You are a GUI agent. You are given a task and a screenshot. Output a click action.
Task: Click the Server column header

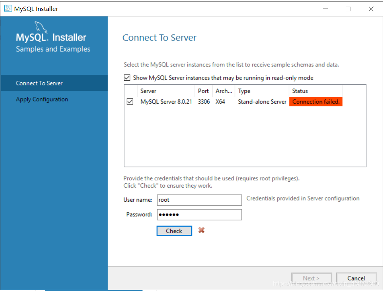point(166,91)
